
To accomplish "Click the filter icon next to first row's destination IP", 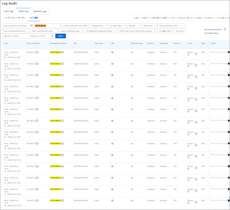I will coord(62,52).
